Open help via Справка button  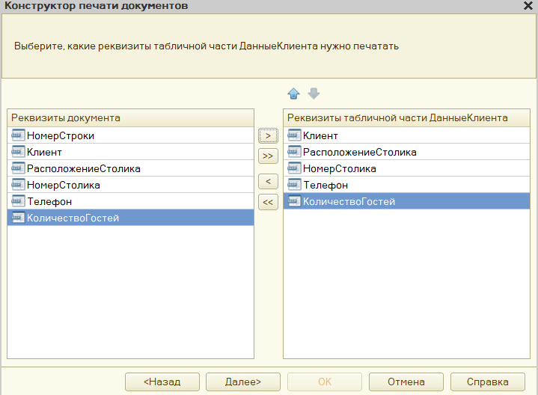pos(488,382)
